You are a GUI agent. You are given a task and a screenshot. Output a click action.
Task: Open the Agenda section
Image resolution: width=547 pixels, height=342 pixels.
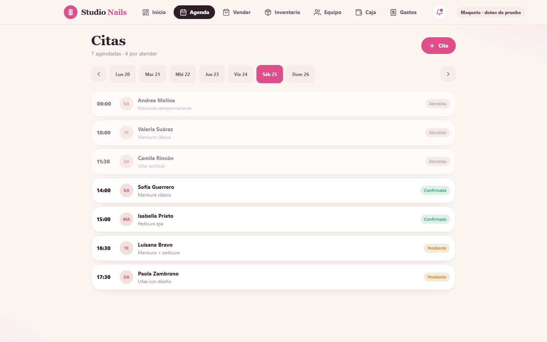point(194,12)
